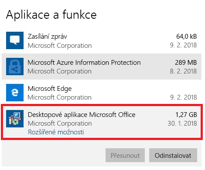Click the 289 MB size value
Viewport: 205px width, 170px height.
pyautogui.click(x=186, y=63)
